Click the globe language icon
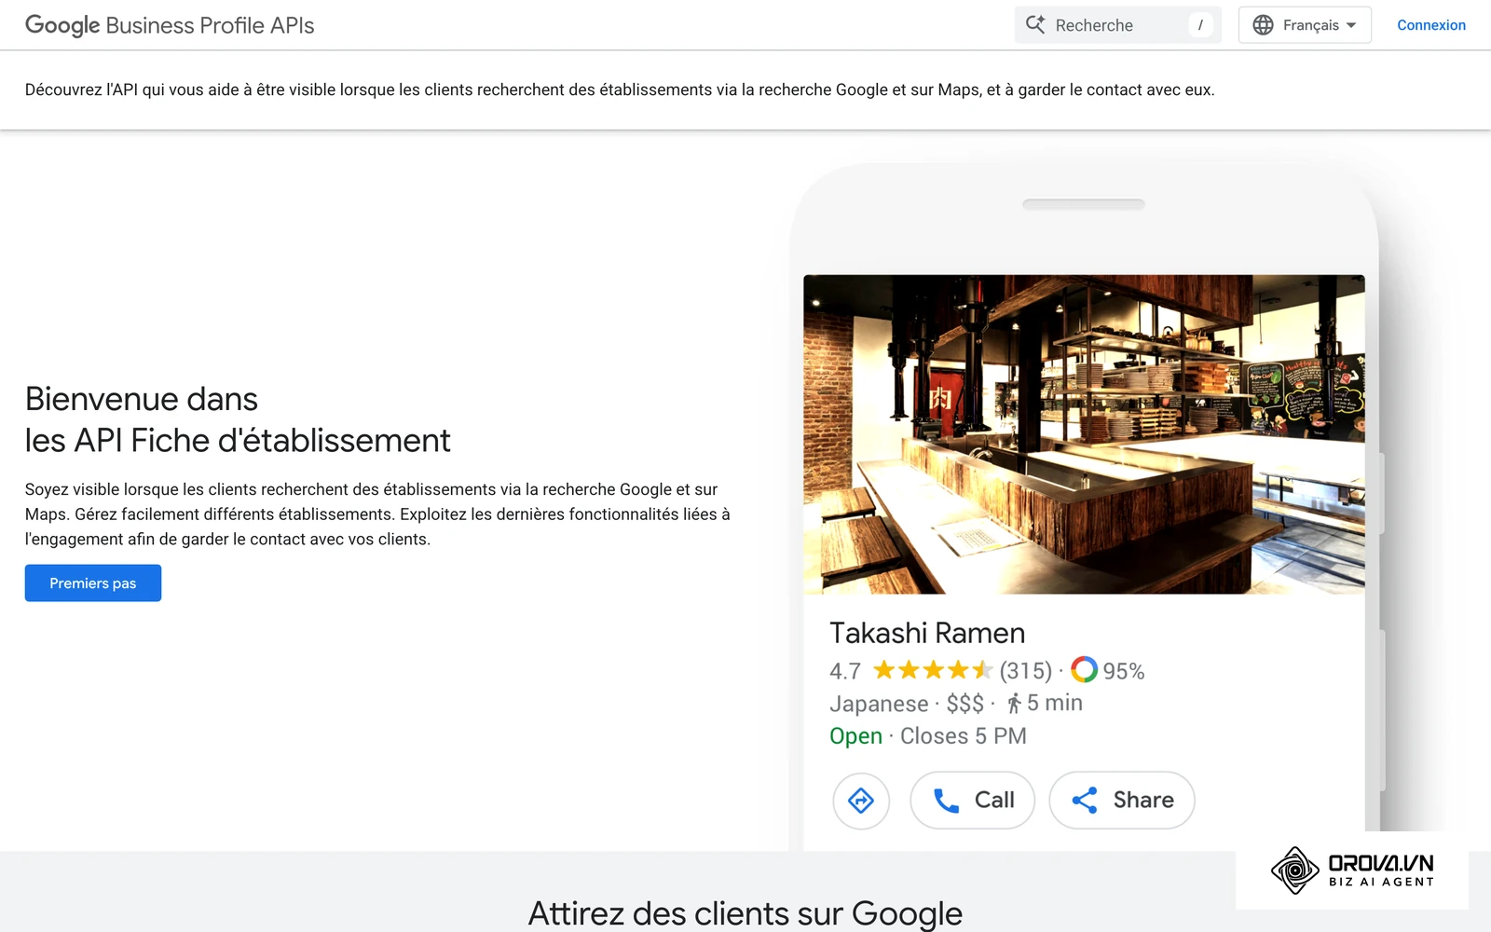1491x932 pixels. [x=1263, y=25]
